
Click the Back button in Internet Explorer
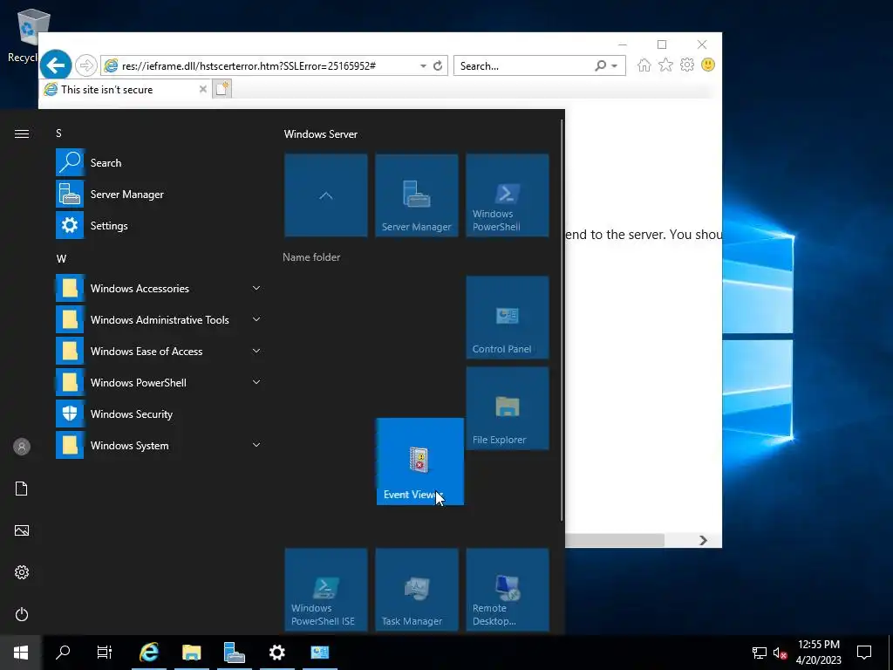(x=56, y=65)
